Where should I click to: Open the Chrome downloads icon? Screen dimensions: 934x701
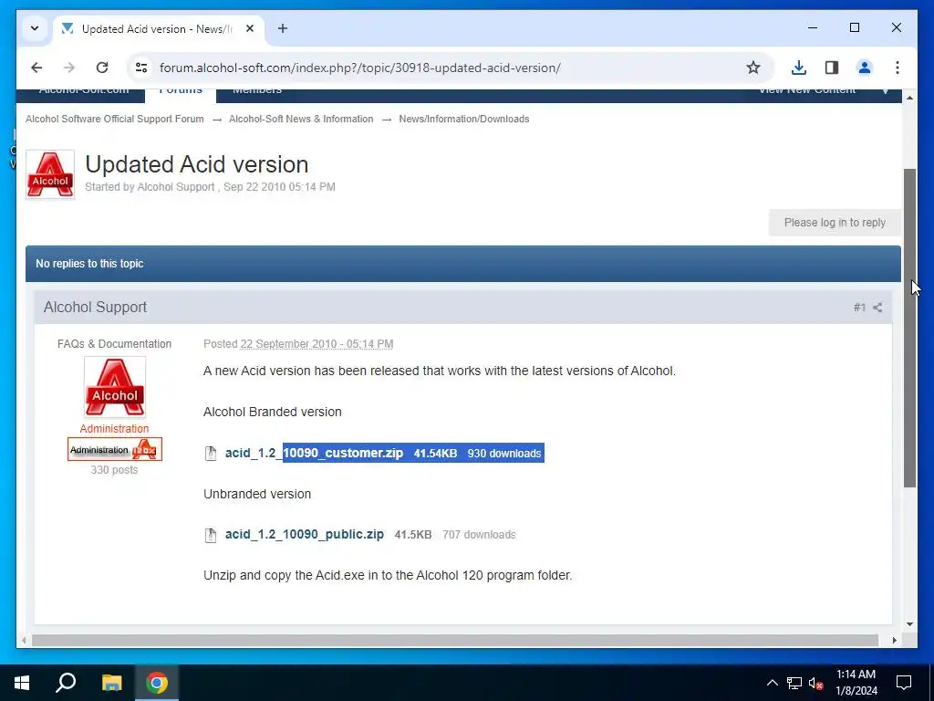799,68
